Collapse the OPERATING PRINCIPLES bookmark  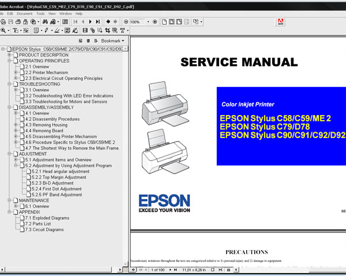coord(9,60)
